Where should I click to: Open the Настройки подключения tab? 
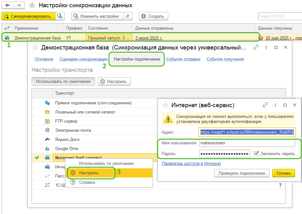(x=137, y=59)
